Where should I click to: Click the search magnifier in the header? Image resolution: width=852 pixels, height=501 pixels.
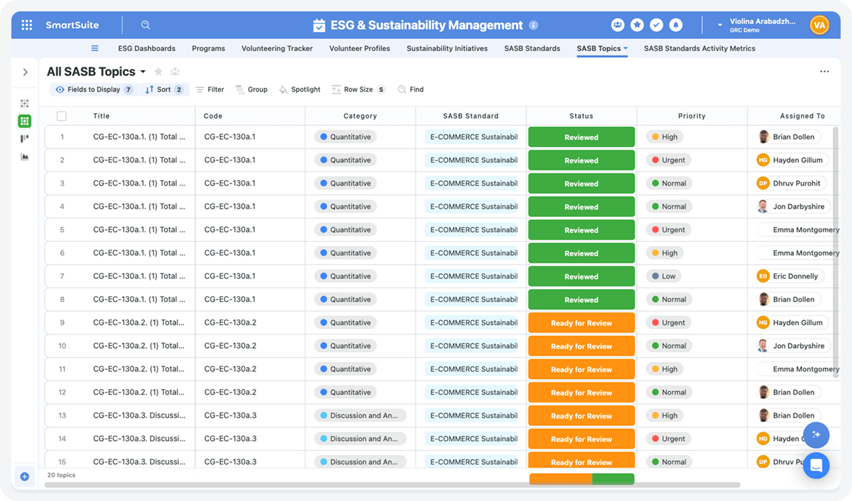(x=145, y=25)
